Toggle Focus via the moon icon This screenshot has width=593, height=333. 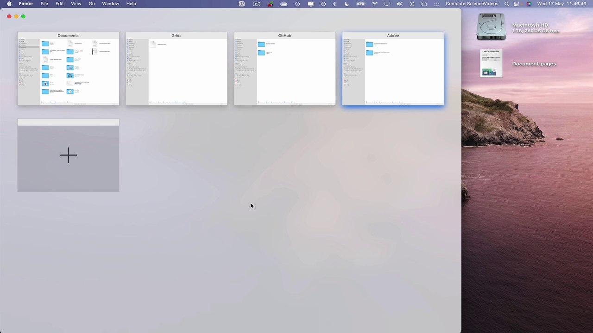(347, 4)
